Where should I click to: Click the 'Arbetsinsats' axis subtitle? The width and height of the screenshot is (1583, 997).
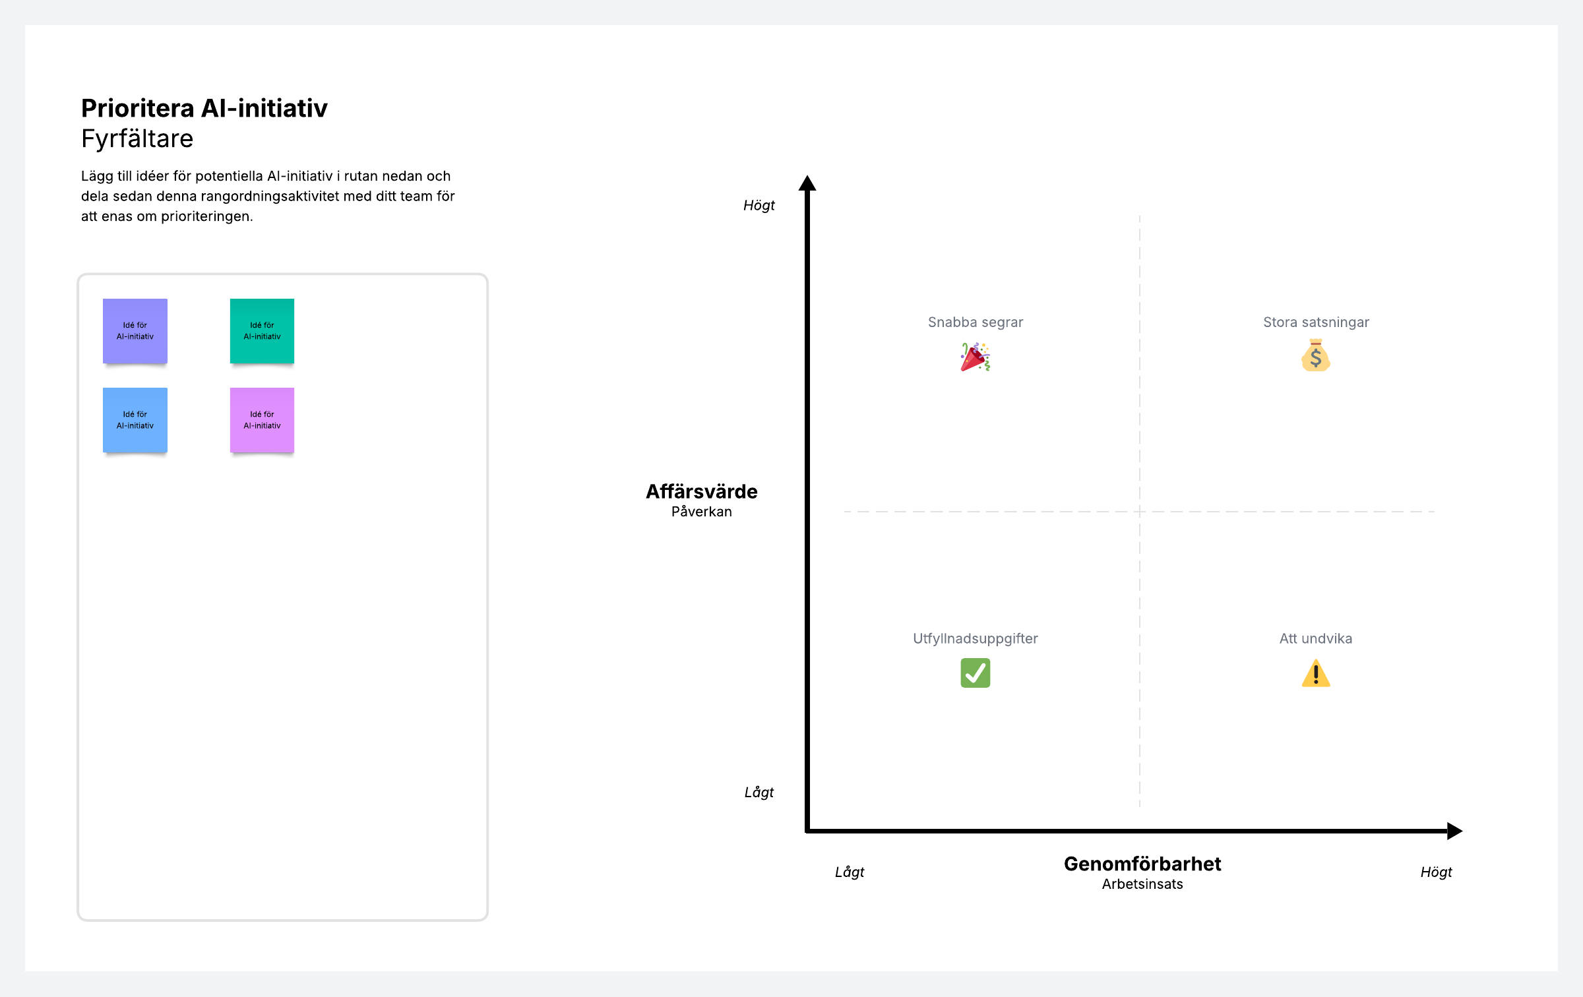point(1142,884)
